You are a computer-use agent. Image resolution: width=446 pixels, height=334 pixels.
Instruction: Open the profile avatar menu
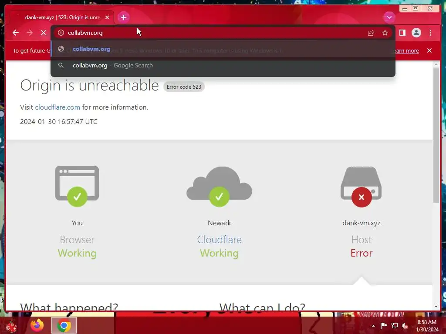click(x=416, y=33)
